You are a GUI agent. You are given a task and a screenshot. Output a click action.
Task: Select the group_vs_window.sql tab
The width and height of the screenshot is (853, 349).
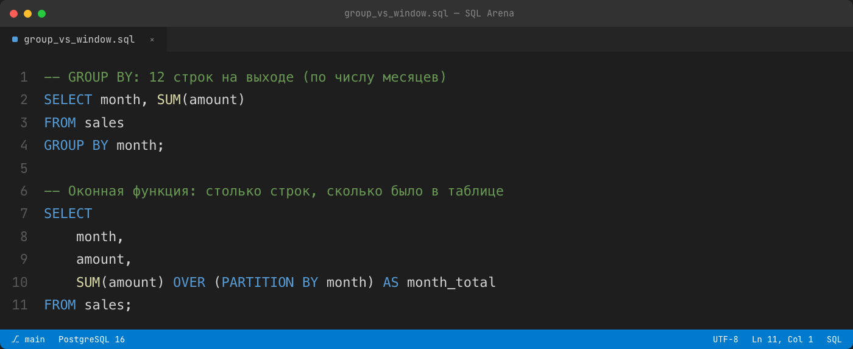pos(83,40)
